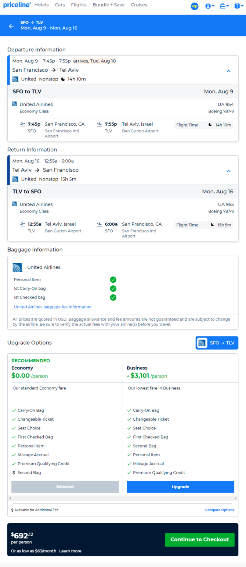Click left arrow of upgrade scrollbar
The width and height of the screenshot is (246, 567).
click(x=10, y=498)
